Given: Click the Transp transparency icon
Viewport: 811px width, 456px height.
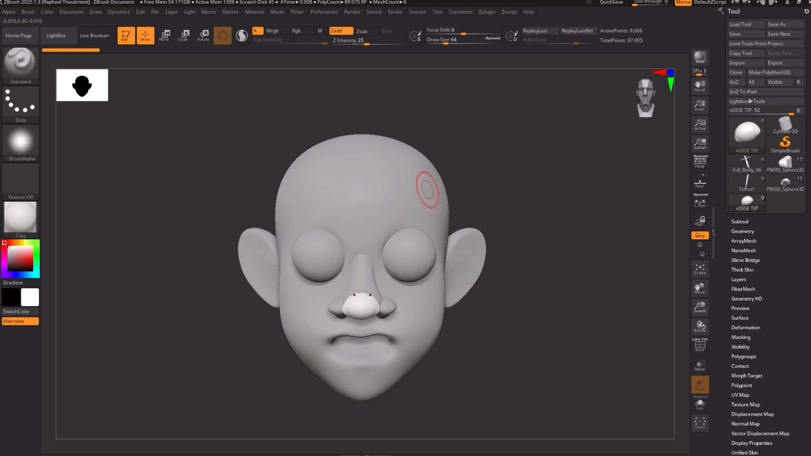Looking at the screenshot, I should 700,365.
